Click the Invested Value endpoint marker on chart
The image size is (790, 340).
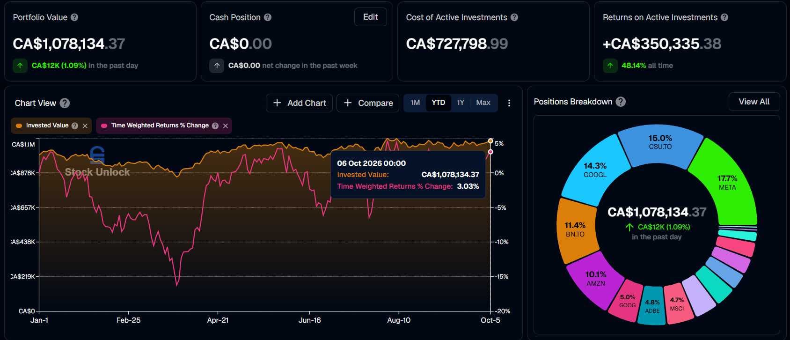[x=490, y=141]
